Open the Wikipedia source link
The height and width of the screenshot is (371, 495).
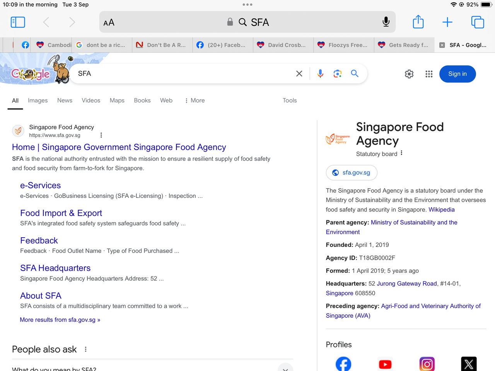(x=442, y=209)
